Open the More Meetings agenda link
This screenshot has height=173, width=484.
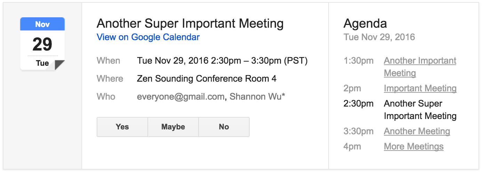click(413, 146)
